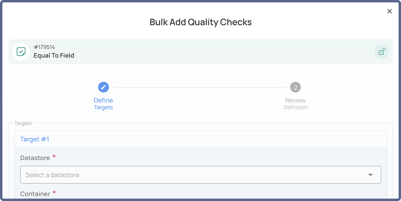Click the progress line between steps
This screenshot has width=401, height=201.
point(199,87)
